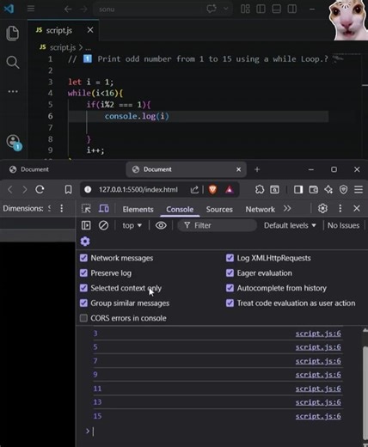Open the VS Code Explorer icon

click(13, 33)
